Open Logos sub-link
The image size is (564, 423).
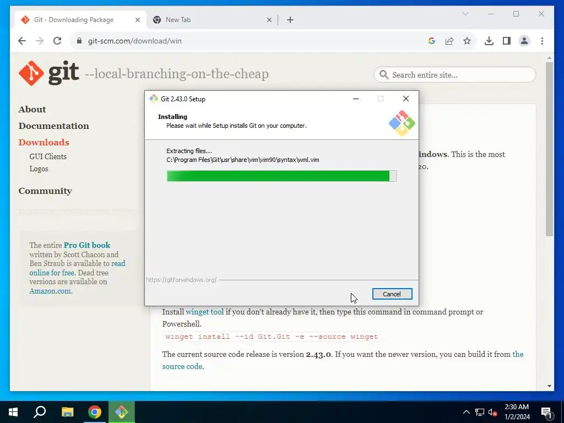point(39,169)
